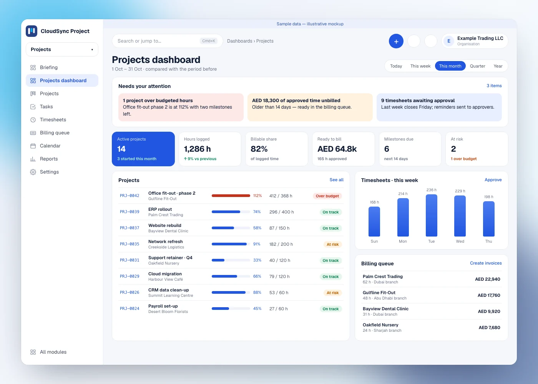Expand the Projects module dropdown
This screenshot has width=538, height=384.
(62, 50)
